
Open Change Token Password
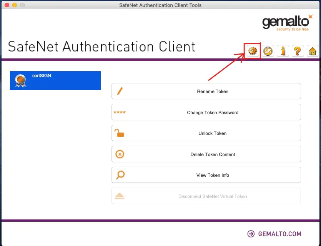pos(206,113)
